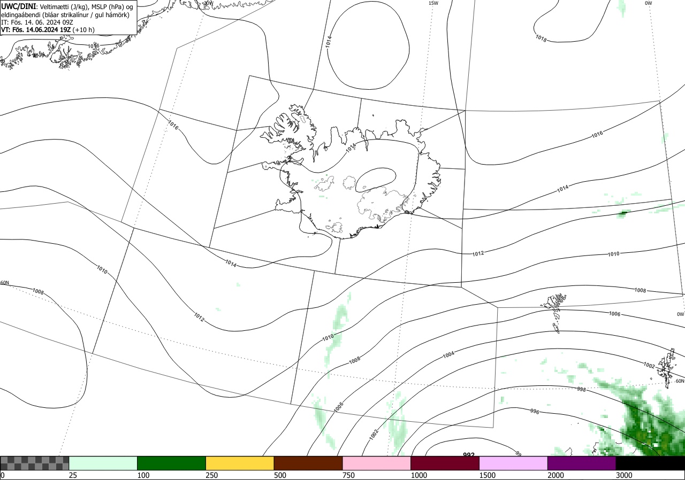This screenshot has width=685, height=480.
Task: Click the "eldingaábendi" description line
Action: 65,14
